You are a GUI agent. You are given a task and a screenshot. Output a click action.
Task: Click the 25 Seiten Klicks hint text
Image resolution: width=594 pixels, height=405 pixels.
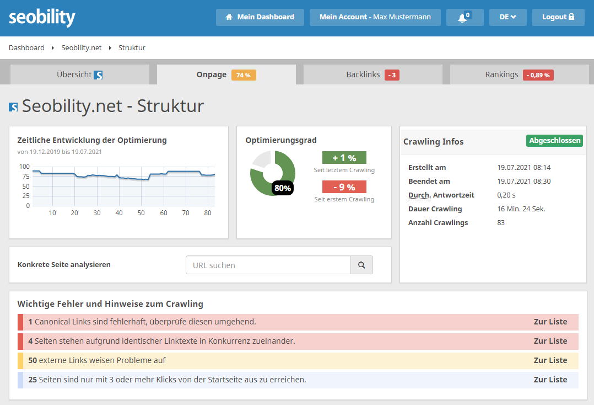point(168,380)
